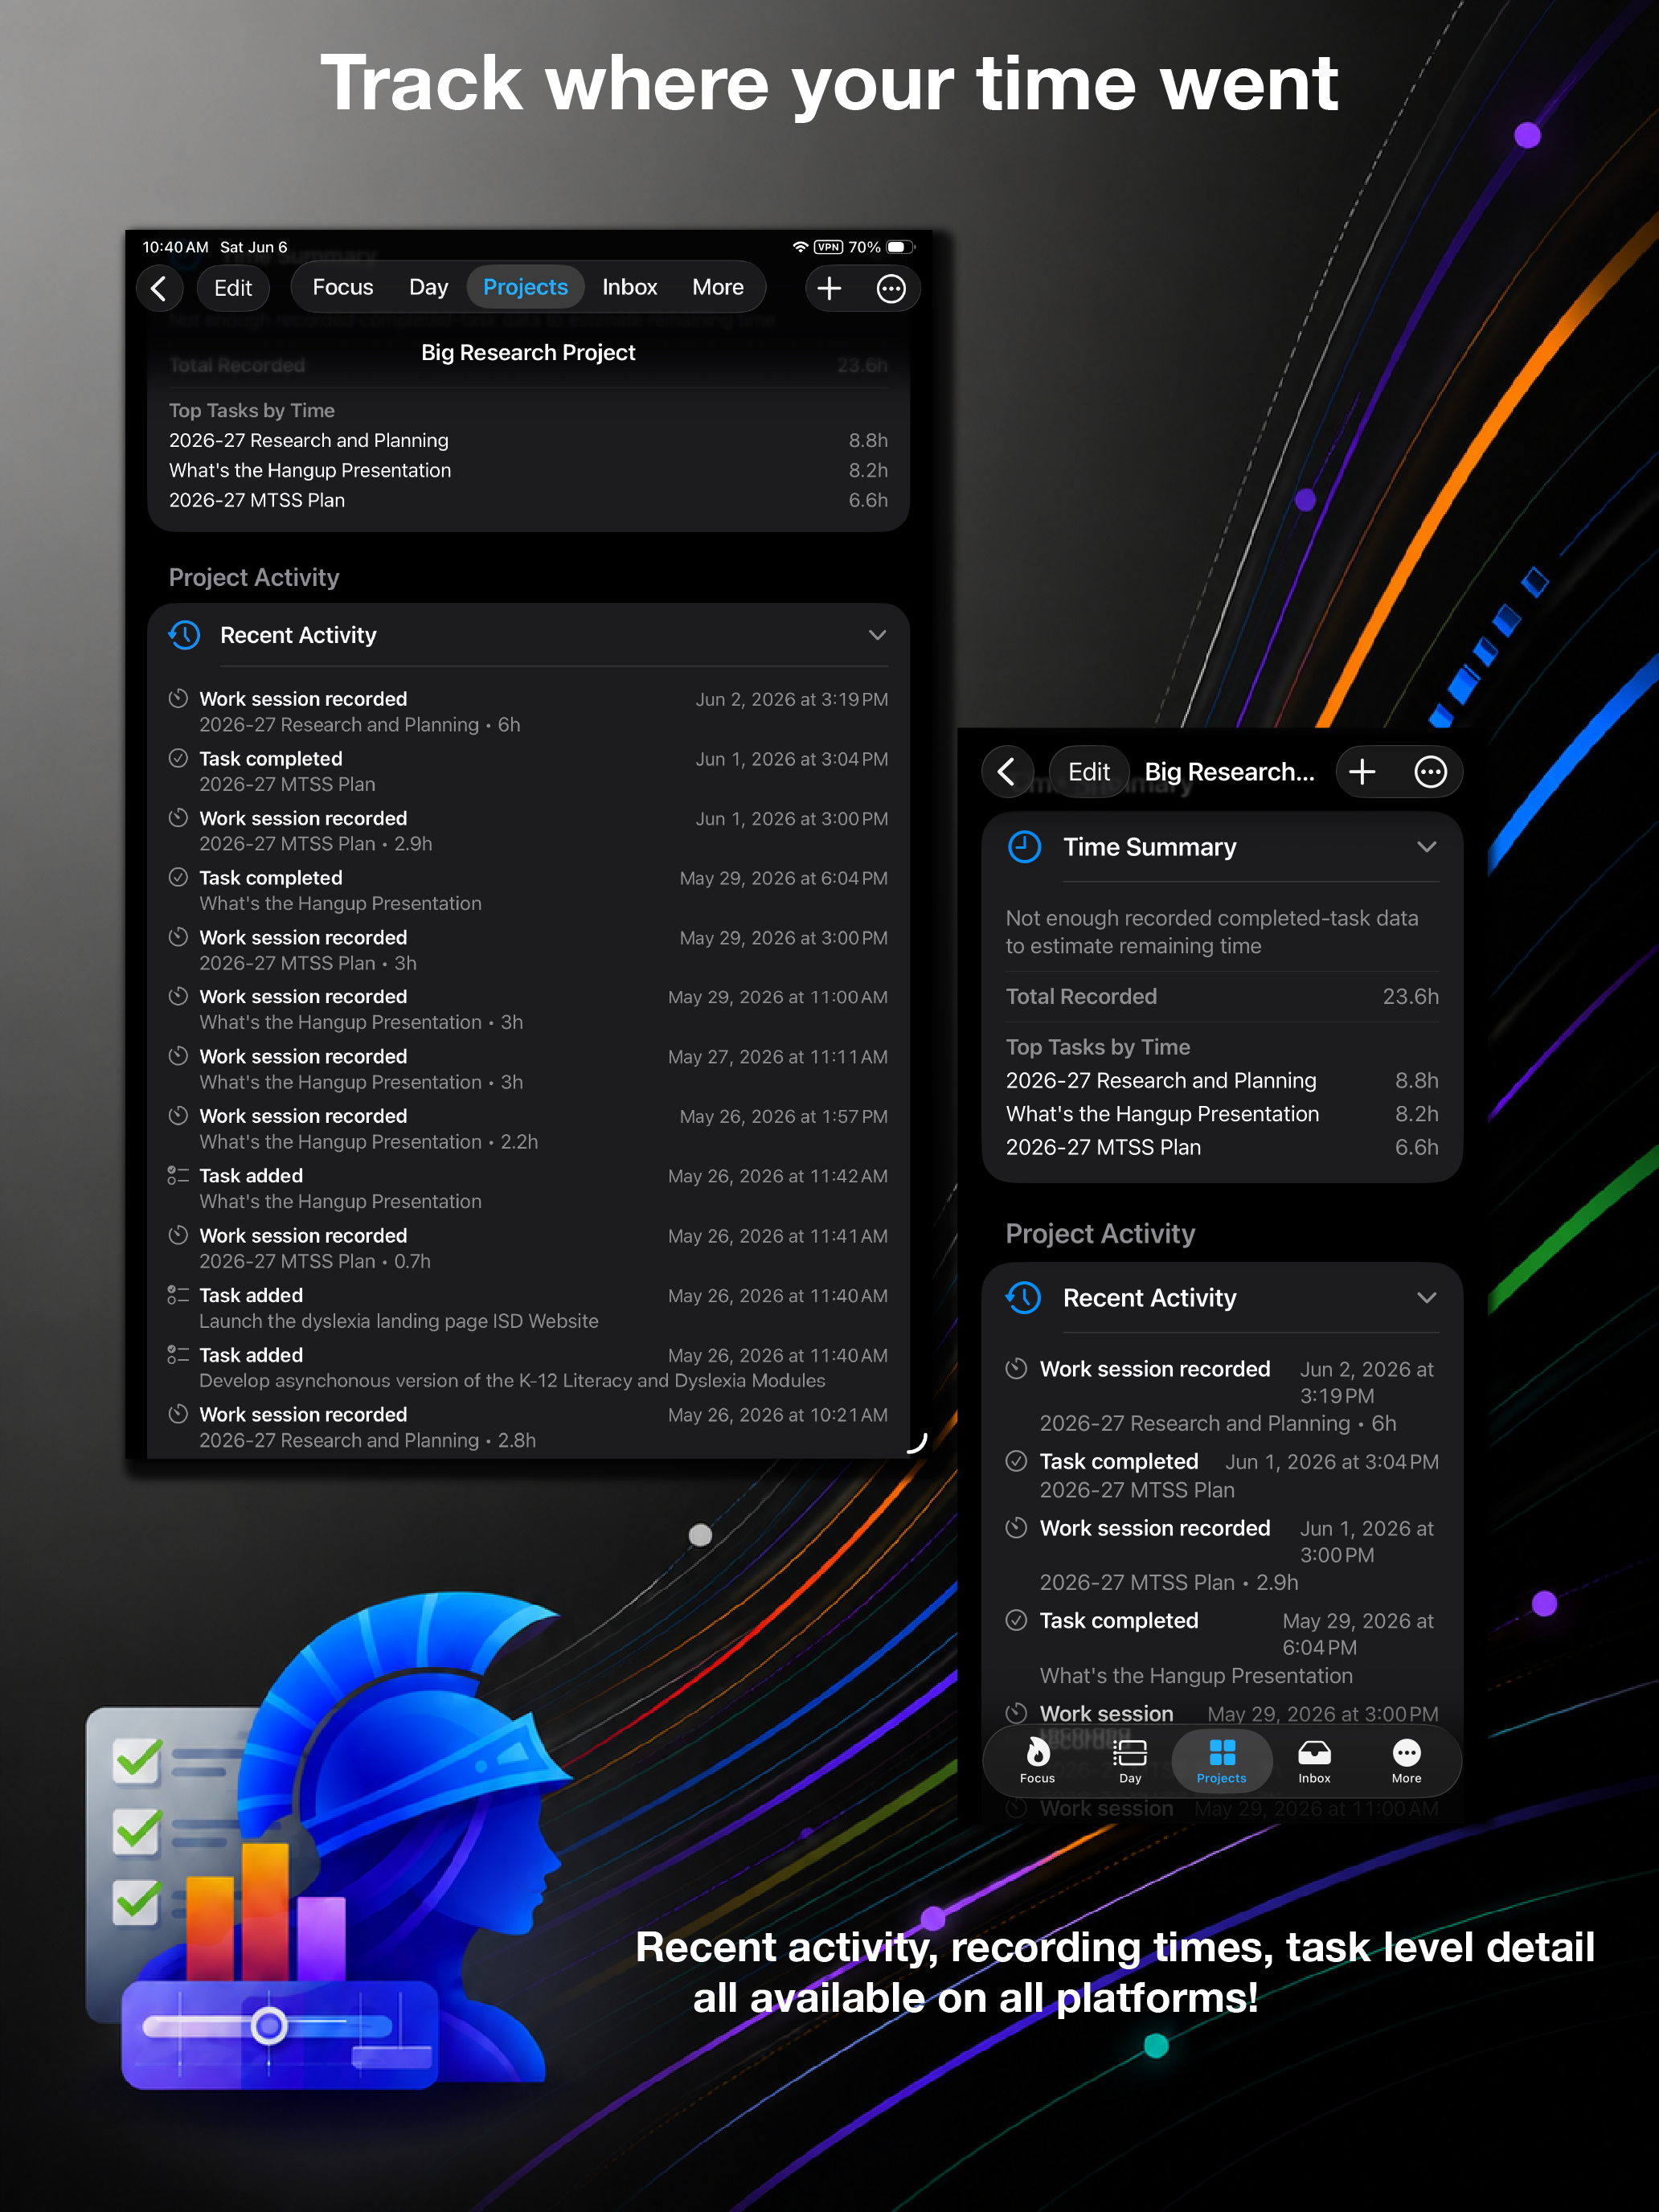Select the work session recorded May 27 11:11 AM
The width and height of the screenshot is (1659, 2212).
528,1069
